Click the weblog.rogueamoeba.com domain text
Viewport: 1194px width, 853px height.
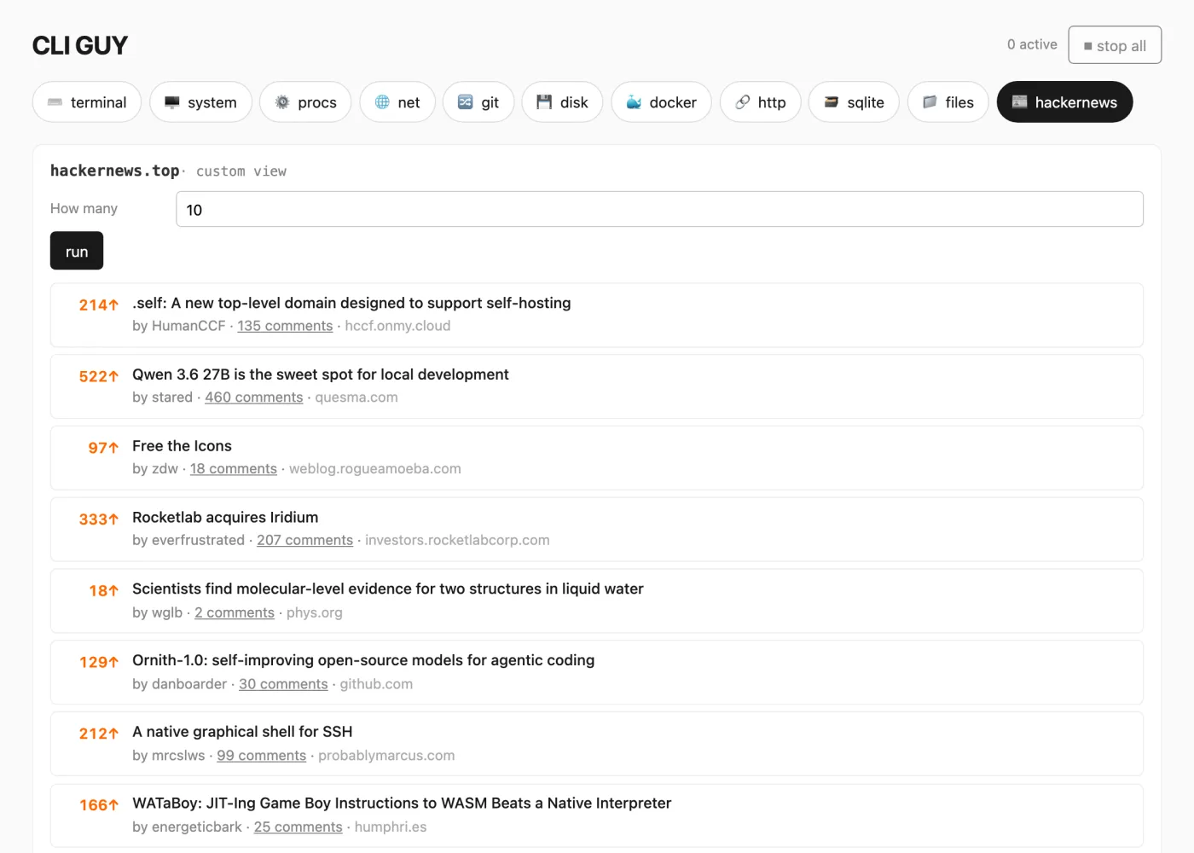pos(375,469)
